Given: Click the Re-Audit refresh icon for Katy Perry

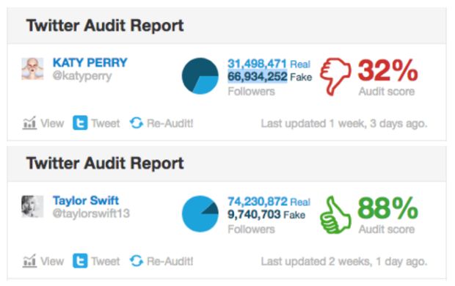Looking at the screenshot, I should [136, 123].
